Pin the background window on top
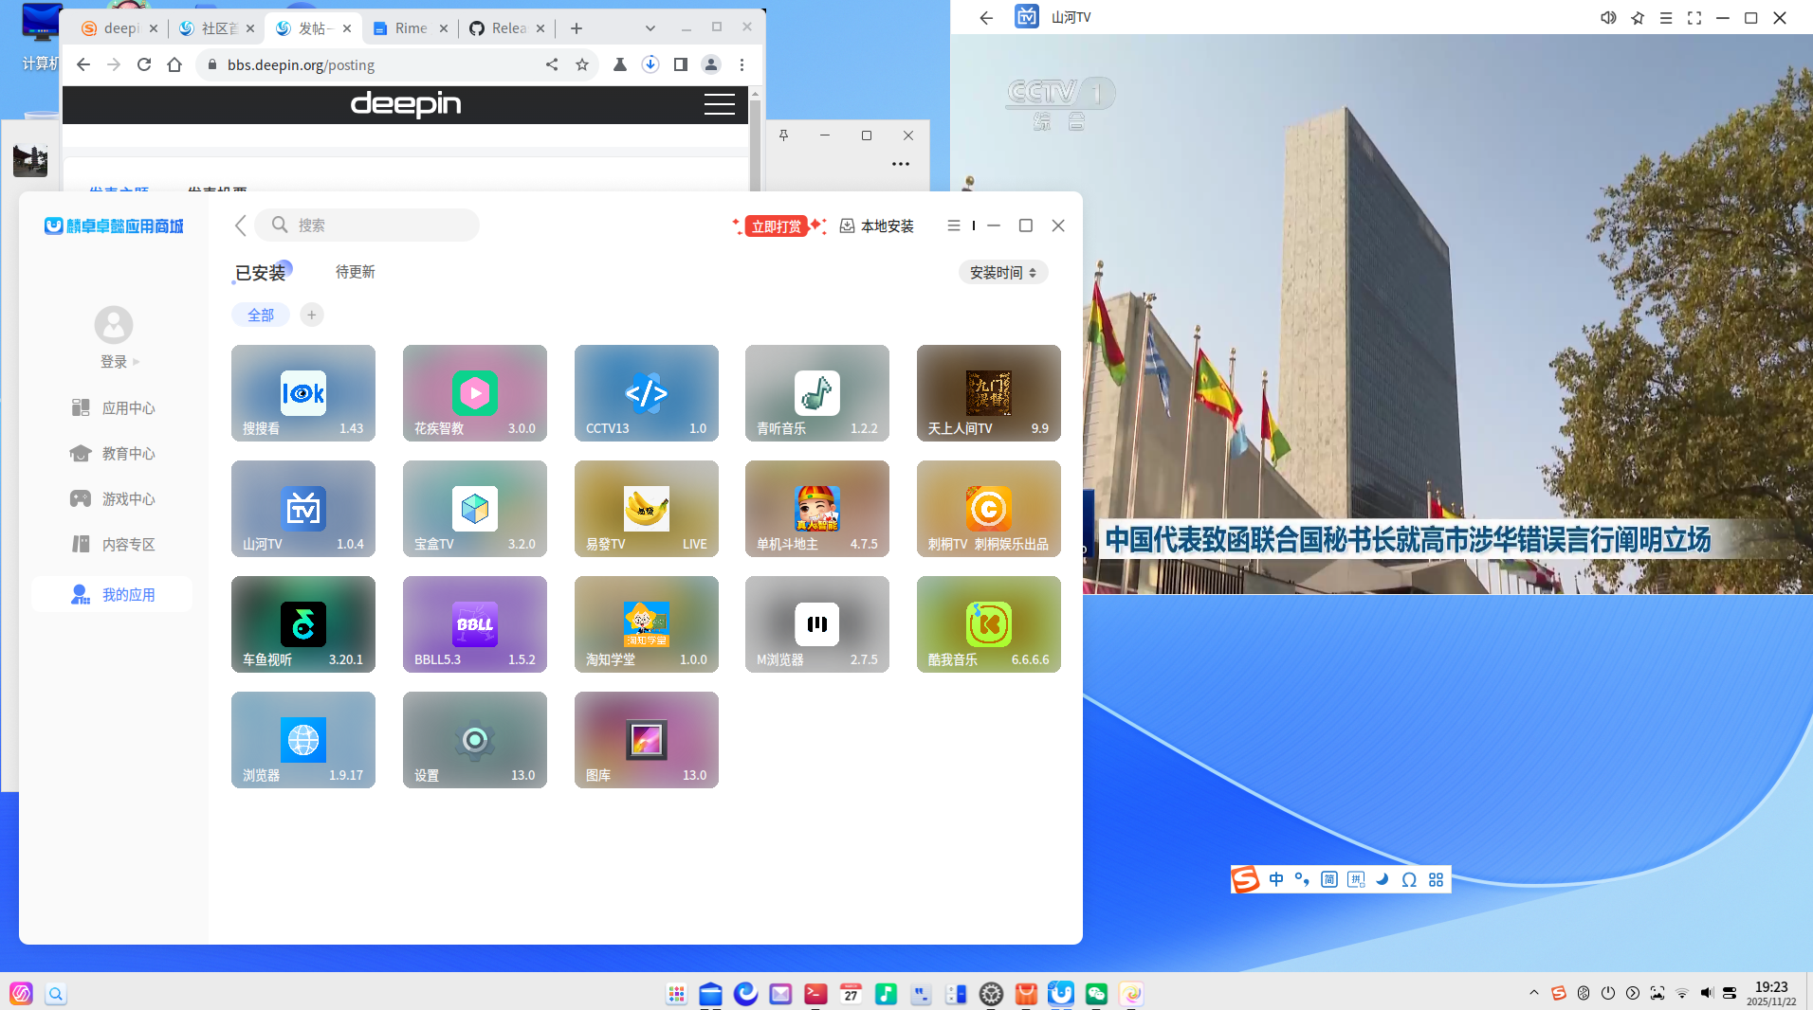Viewport: 1813px width, 1010px height. click(x=783, y=135)
